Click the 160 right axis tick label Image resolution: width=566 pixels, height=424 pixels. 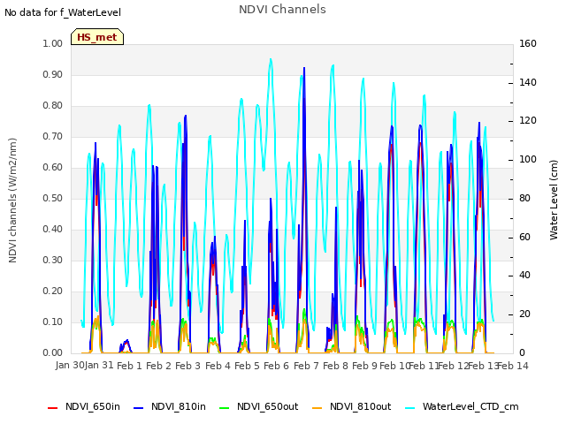528,43
